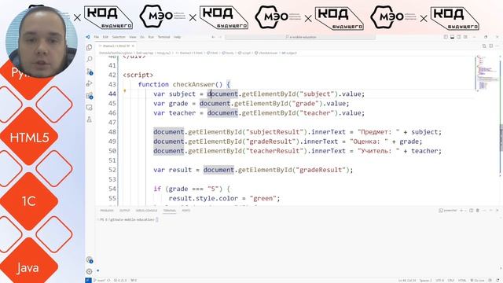This screenshot has height=283, width=503.
Task: Open the View menu
Action: [x=133, y=37]
